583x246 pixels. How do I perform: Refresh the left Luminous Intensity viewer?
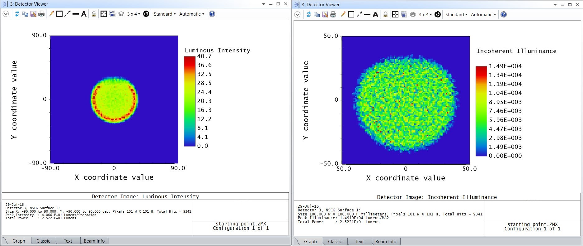click(17, 14)
